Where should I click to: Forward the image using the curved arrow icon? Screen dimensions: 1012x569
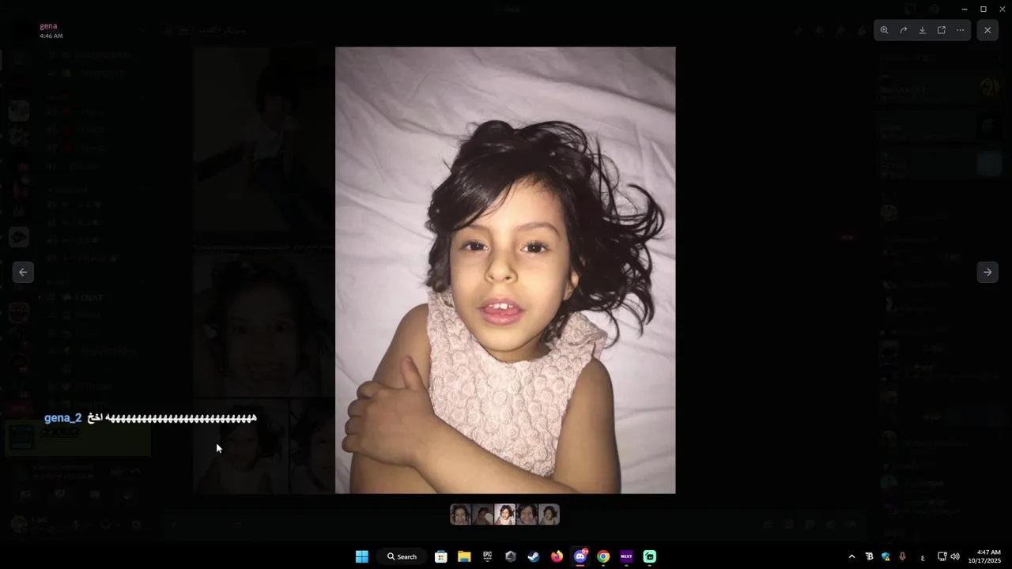[x=903, y=30]
